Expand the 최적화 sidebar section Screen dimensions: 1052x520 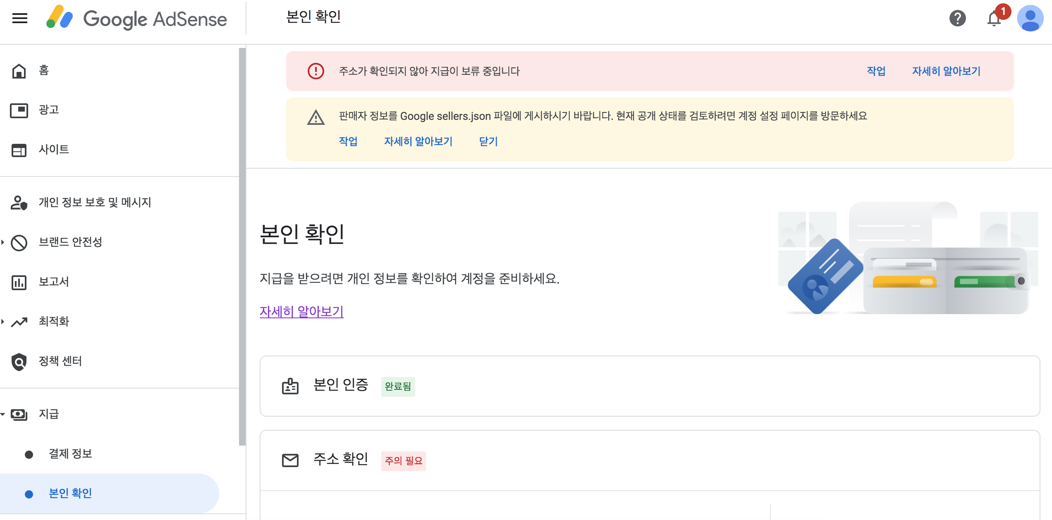[3, 322]
